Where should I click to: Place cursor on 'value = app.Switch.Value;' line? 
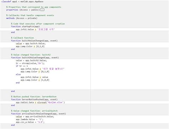pos(31,44)
